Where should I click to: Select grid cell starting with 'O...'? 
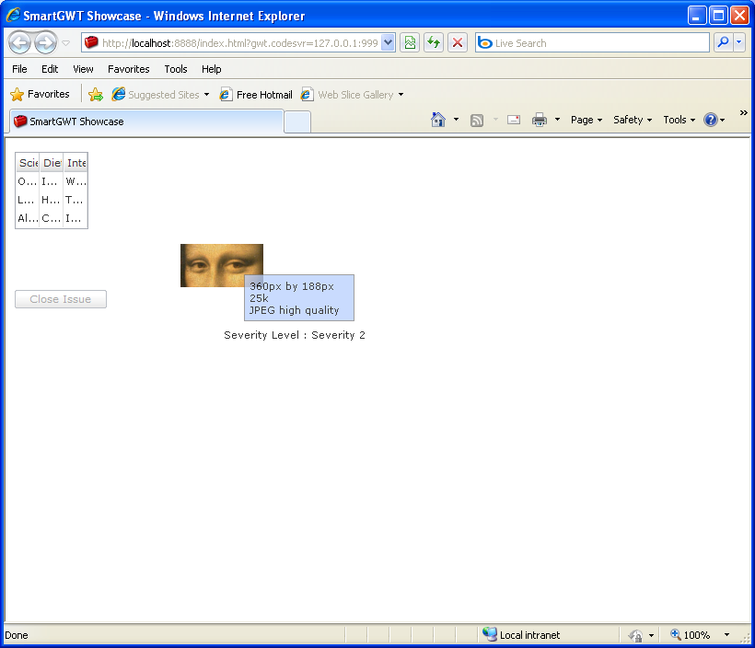coord(28,181)
